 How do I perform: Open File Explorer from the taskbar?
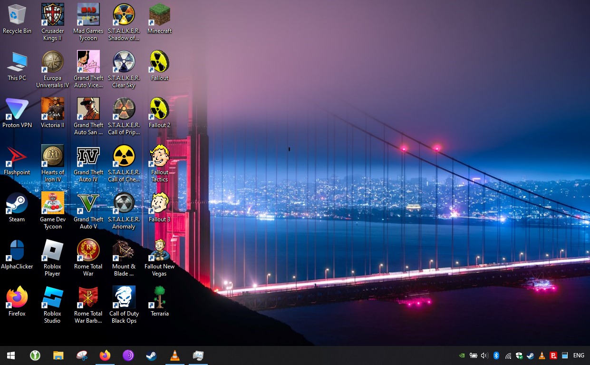tap(58, 355)
